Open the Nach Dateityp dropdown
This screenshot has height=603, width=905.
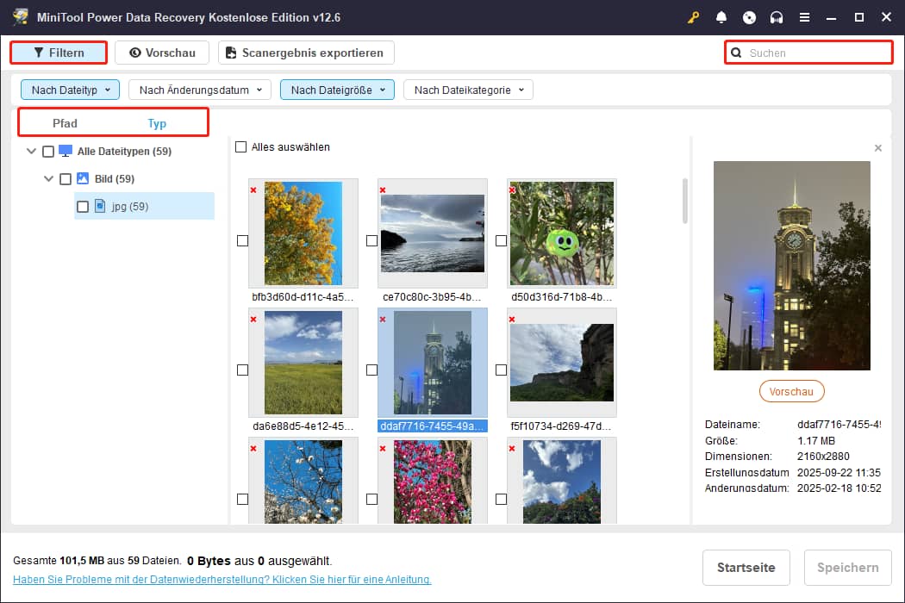pos(71,90)
